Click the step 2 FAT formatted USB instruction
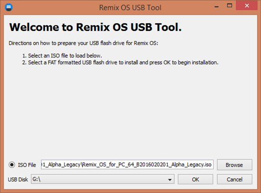261x193 pixels. [120, 62]
